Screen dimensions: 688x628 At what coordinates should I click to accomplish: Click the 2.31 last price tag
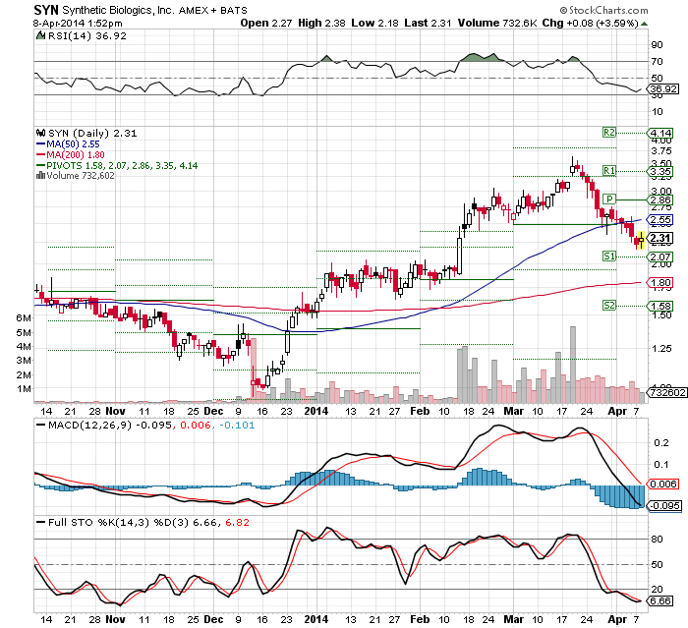point(660,238)
